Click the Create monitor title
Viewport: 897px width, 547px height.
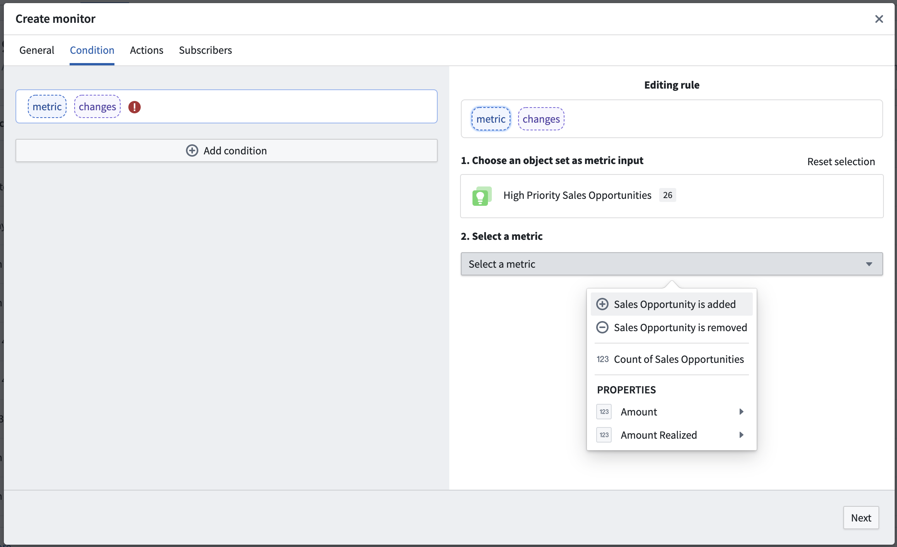coord(55,19)
